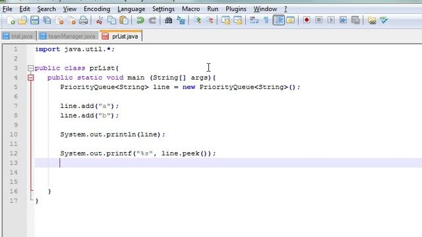Switch to the teamManager.java tab

pos(68,36)
